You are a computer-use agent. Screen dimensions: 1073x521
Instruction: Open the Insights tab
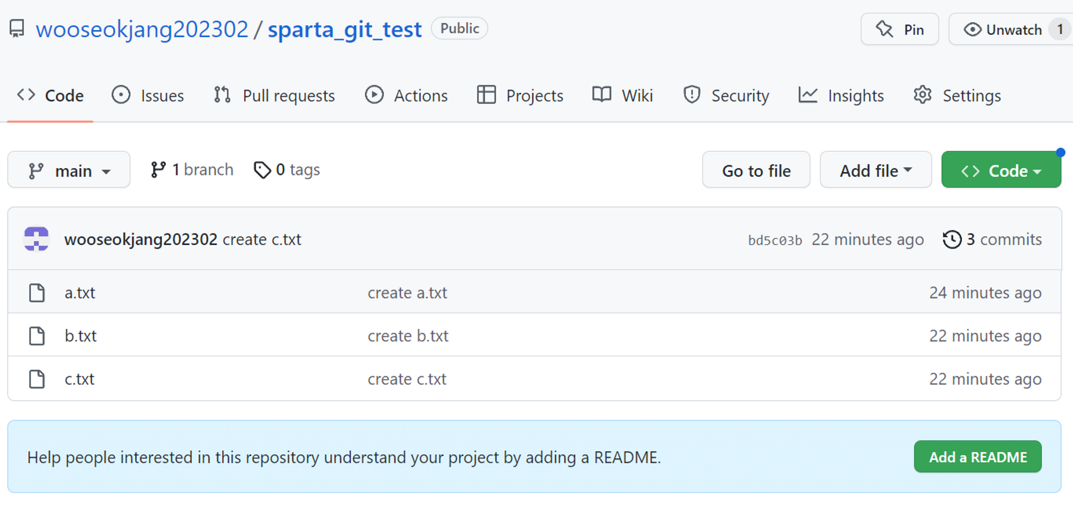click(x=841, y=96)
